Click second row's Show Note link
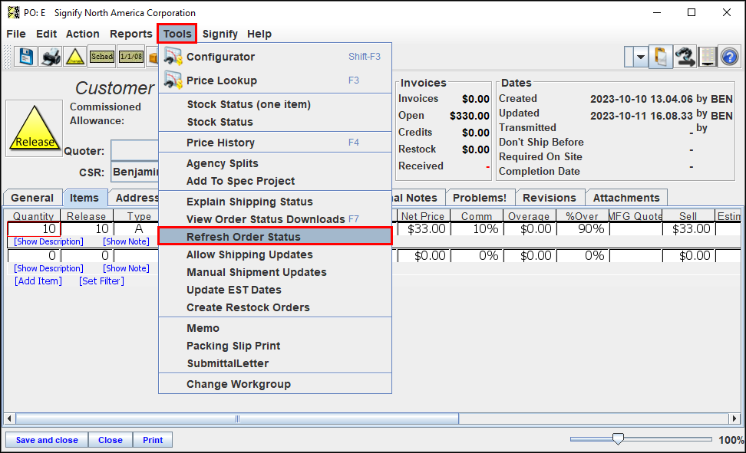The height and width of the screenshot is (453, 746). click(x=126, y=268)
